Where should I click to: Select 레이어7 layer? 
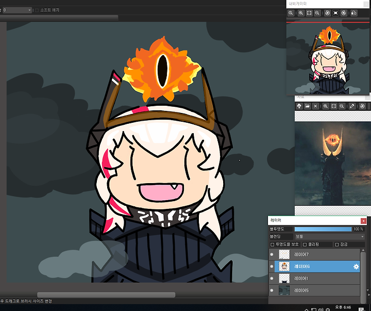(314, 254)
